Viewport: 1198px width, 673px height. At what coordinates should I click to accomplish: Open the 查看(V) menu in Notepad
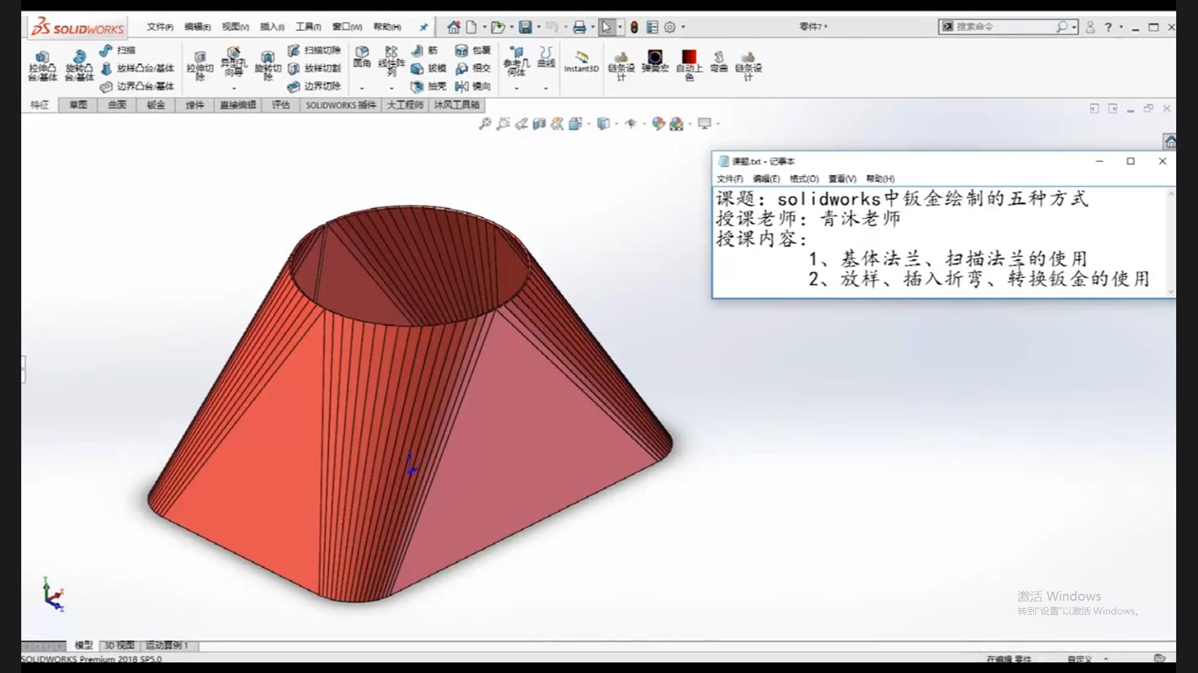(842, 179)
